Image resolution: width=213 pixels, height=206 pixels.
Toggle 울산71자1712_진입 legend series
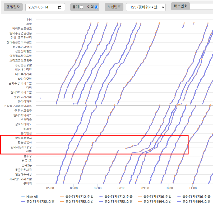click(x=78, y=197)
